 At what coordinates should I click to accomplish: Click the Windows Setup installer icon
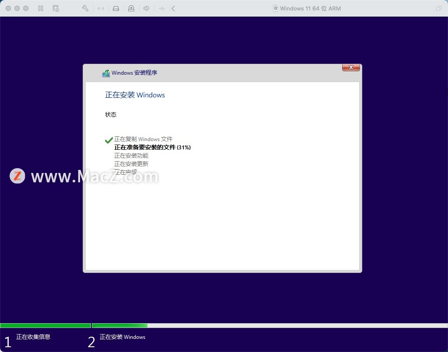click(106, 73)
